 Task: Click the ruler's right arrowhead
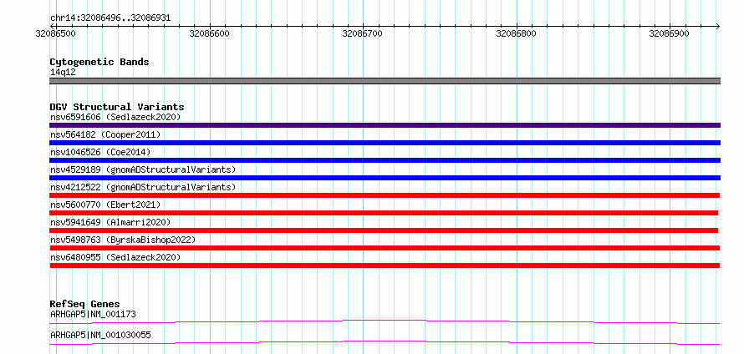point(717,26)
